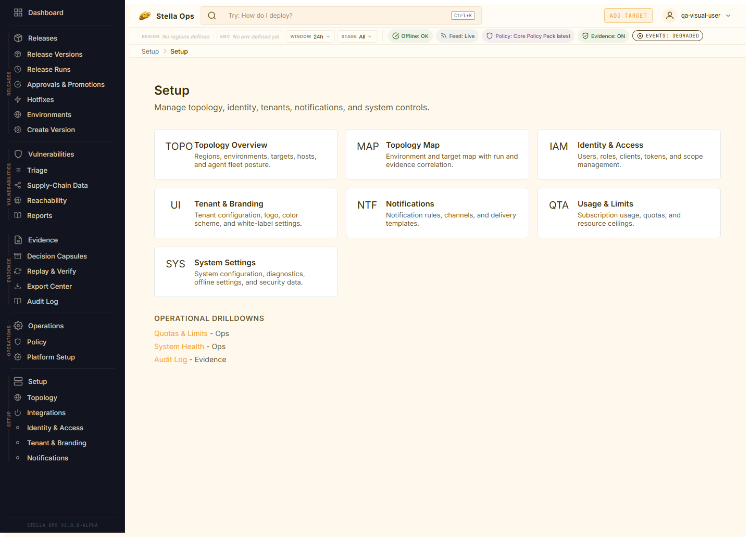750x541 pixels.
Task: Click the Hotfixes lightning icon in sidebar
Action: point(18,99)
